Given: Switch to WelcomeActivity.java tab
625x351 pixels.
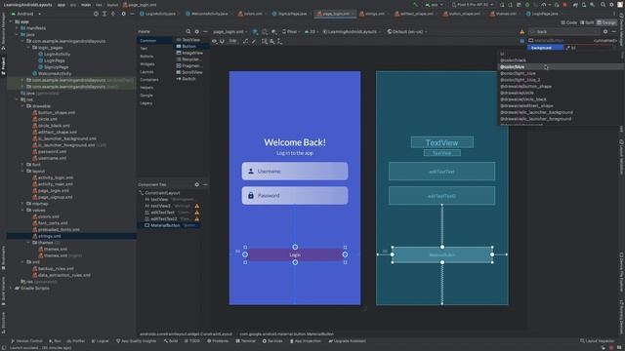Looking at the screenshot, I should coord(207,14).
